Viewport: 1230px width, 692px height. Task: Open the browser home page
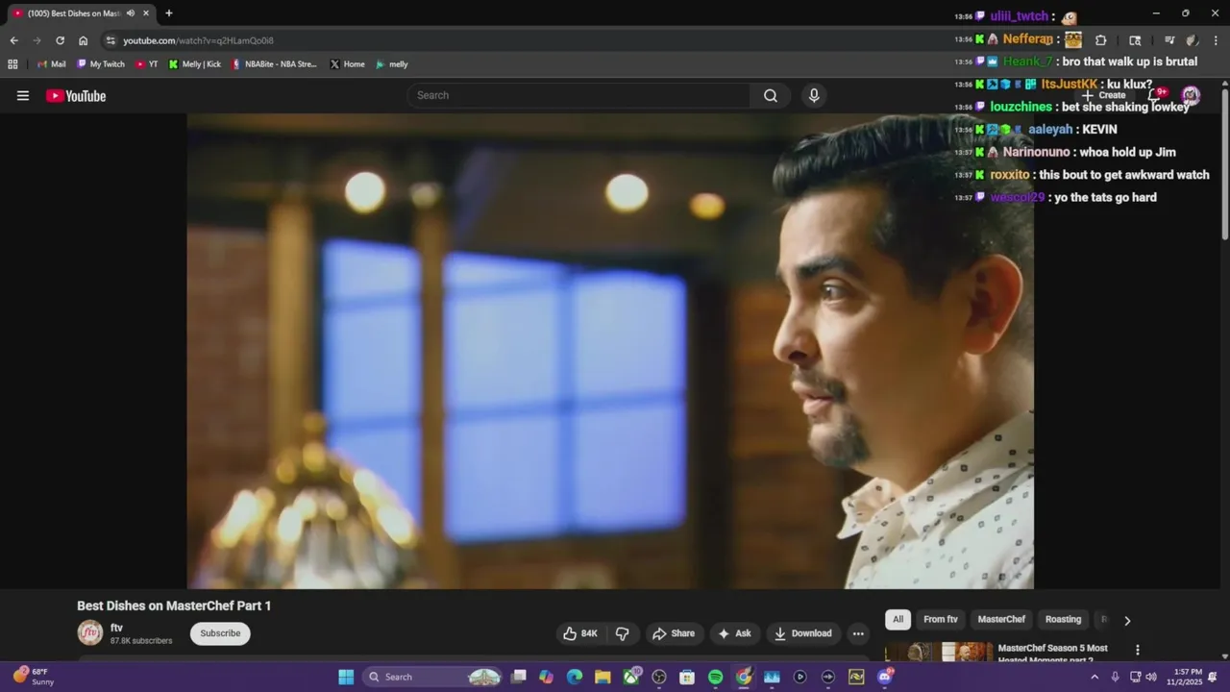[84, 40]
